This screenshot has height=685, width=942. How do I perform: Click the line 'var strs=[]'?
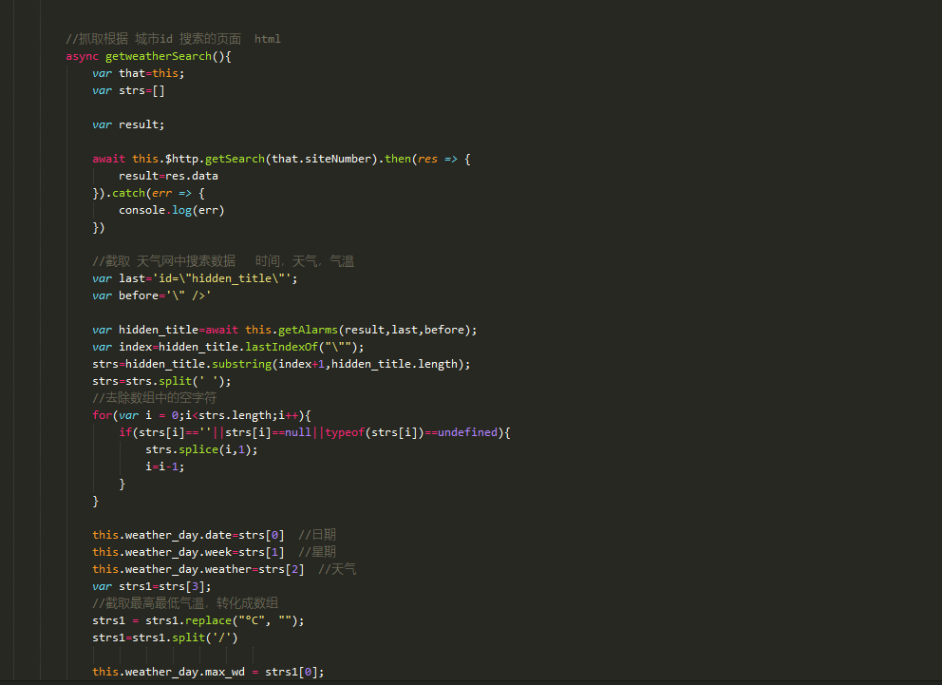pos(128,91)
